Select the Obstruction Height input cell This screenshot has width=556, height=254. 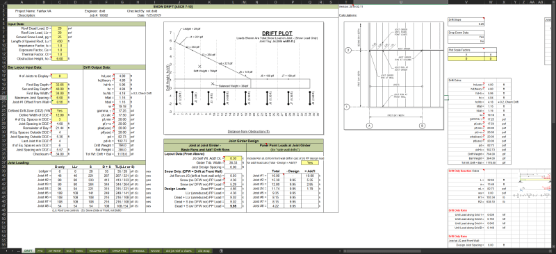[x=60, y=58]
